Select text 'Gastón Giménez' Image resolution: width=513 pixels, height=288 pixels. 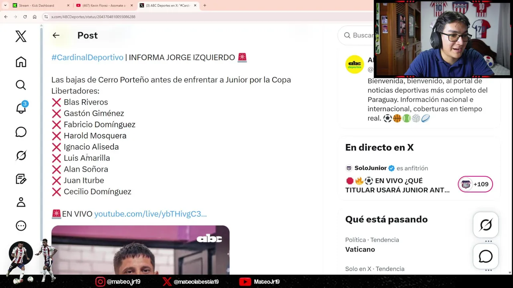pyautogui.click(x=94, y=113)
